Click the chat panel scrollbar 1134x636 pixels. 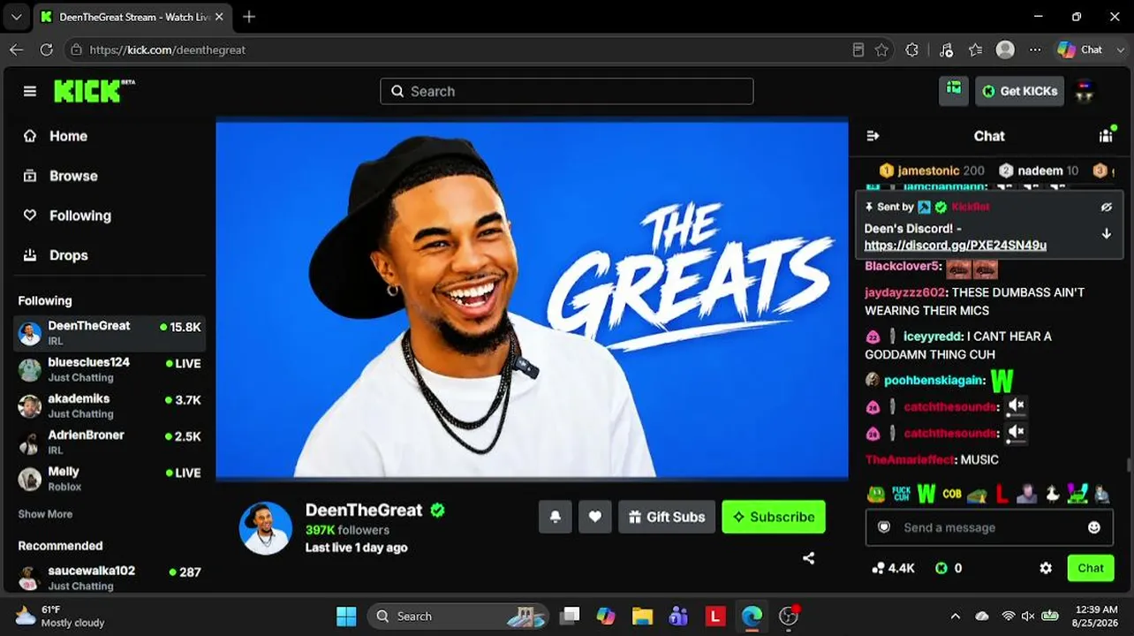tap(1130, 464)
